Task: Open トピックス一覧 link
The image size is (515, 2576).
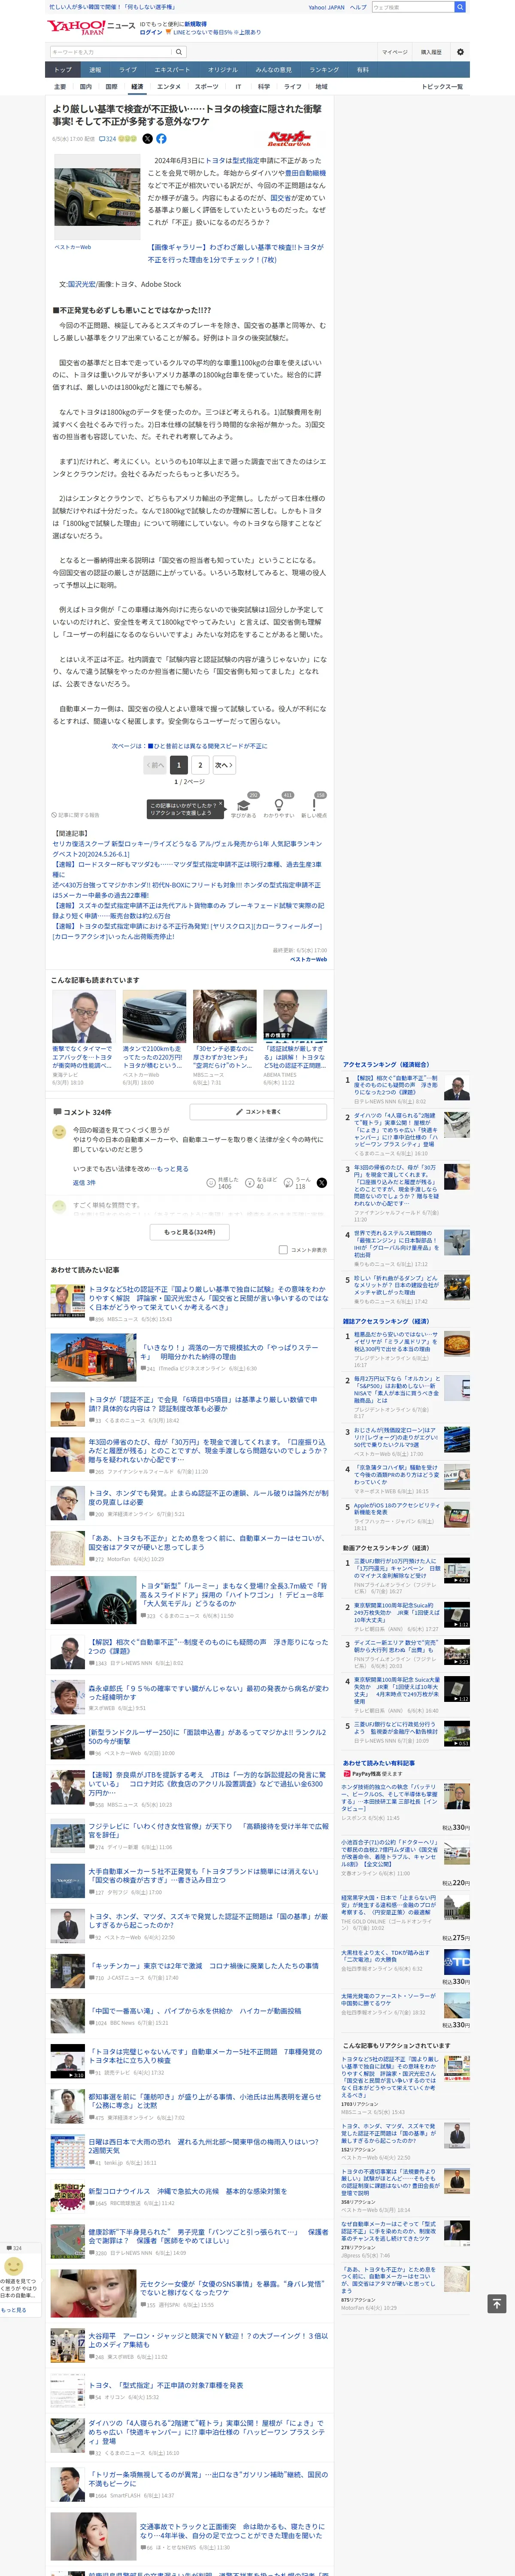Action: [x=442, y=87]
